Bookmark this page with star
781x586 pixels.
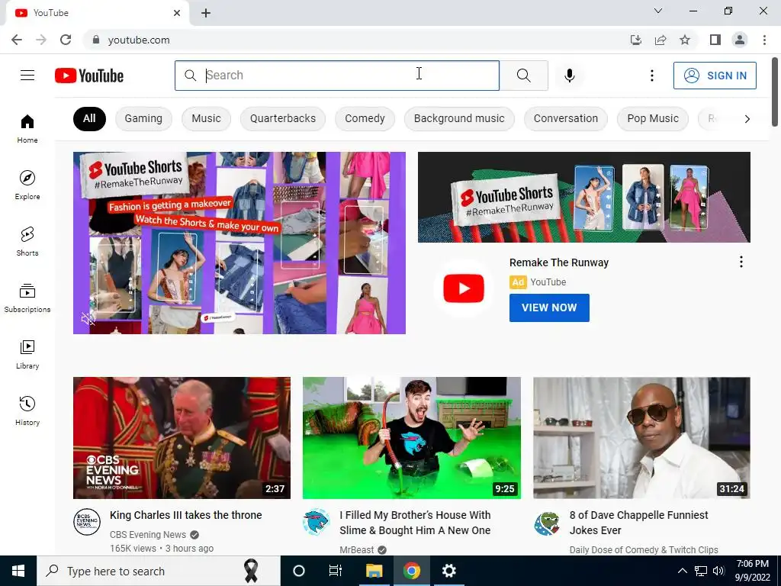[685, 40]
